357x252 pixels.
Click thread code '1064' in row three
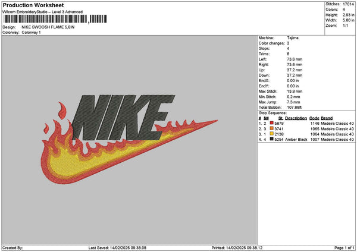[x=315, y=134]
